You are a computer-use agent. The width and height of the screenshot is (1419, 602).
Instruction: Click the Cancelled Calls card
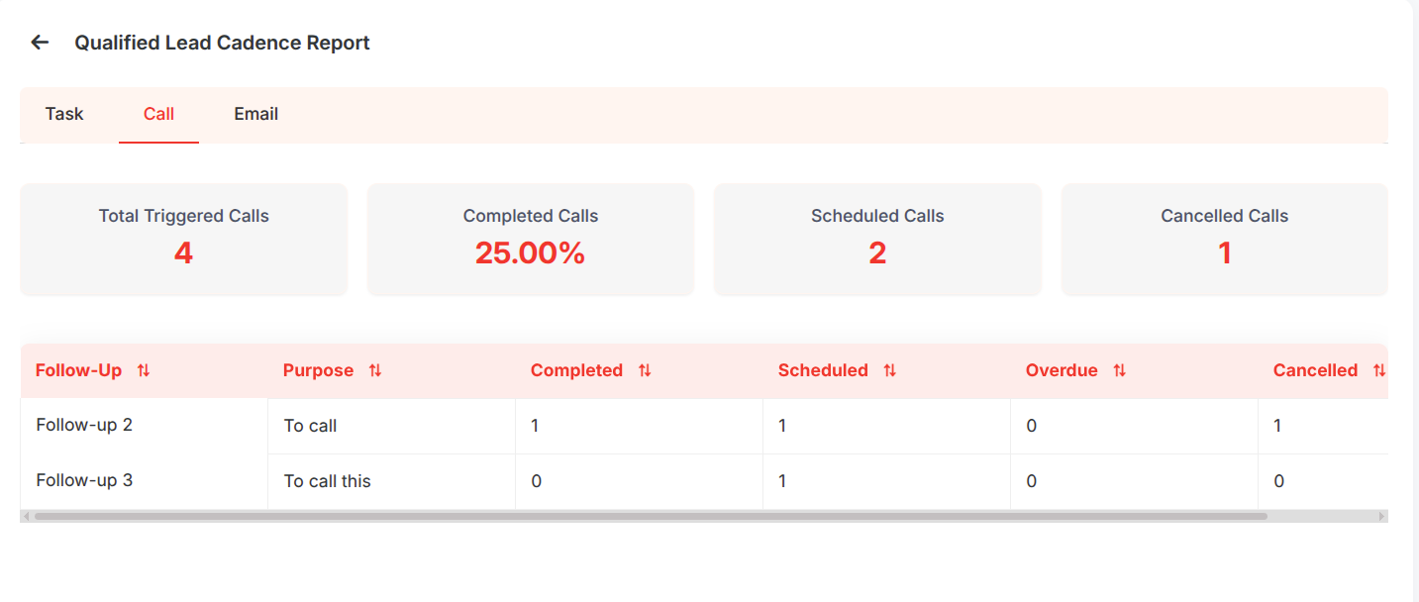1225,240
